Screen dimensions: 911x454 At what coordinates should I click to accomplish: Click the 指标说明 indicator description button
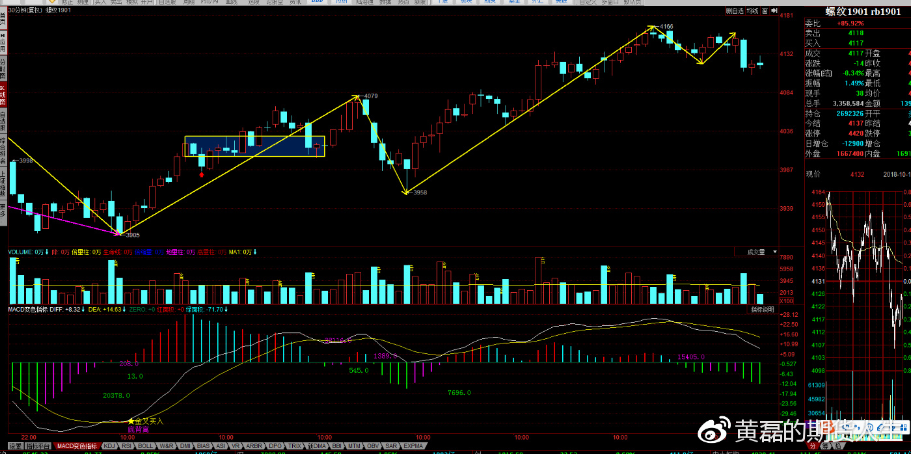763,310
